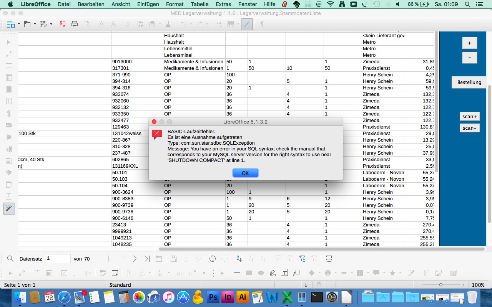This screenshot has height=307, width=492.
Task: Click the scan− button
Action: pyautogui.click(x=470, y=128)
